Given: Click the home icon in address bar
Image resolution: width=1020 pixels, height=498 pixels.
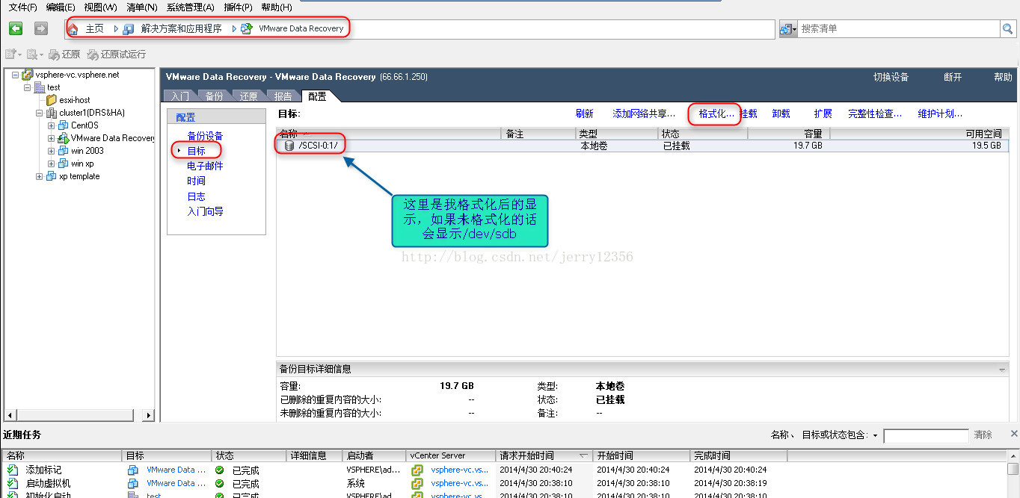Looking at the screenshot, I should [73, 29].
